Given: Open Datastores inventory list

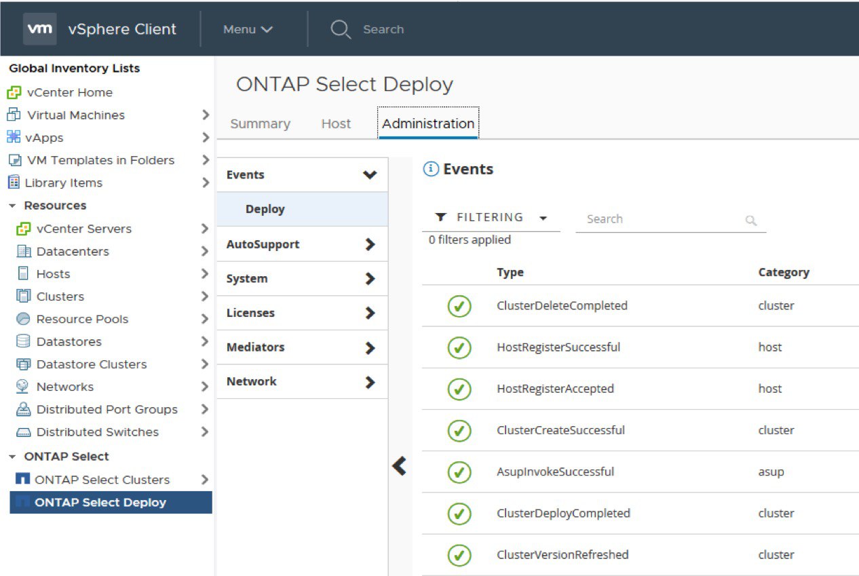Looking at the screenshot, I should [69, 341].
